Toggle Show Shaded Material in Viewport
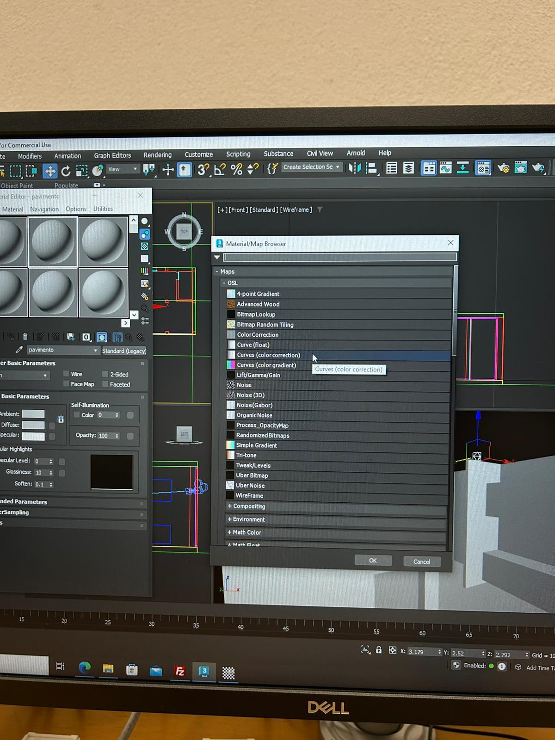The image size is (555, 740). point(102,337)
